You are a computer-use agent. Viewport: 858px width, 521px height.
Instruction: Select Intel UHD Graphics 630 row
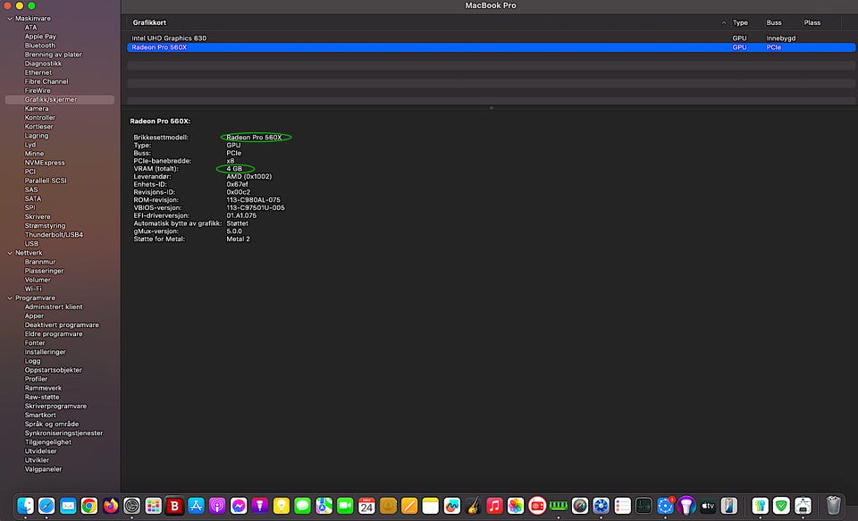[x=169, y=38]
